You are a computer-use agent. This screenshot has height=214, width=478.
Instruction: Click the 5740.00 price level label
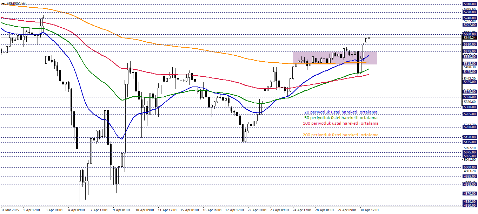(470, 18)
